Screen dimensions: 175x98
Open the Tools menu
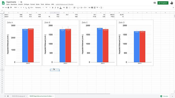click(42, 4)
